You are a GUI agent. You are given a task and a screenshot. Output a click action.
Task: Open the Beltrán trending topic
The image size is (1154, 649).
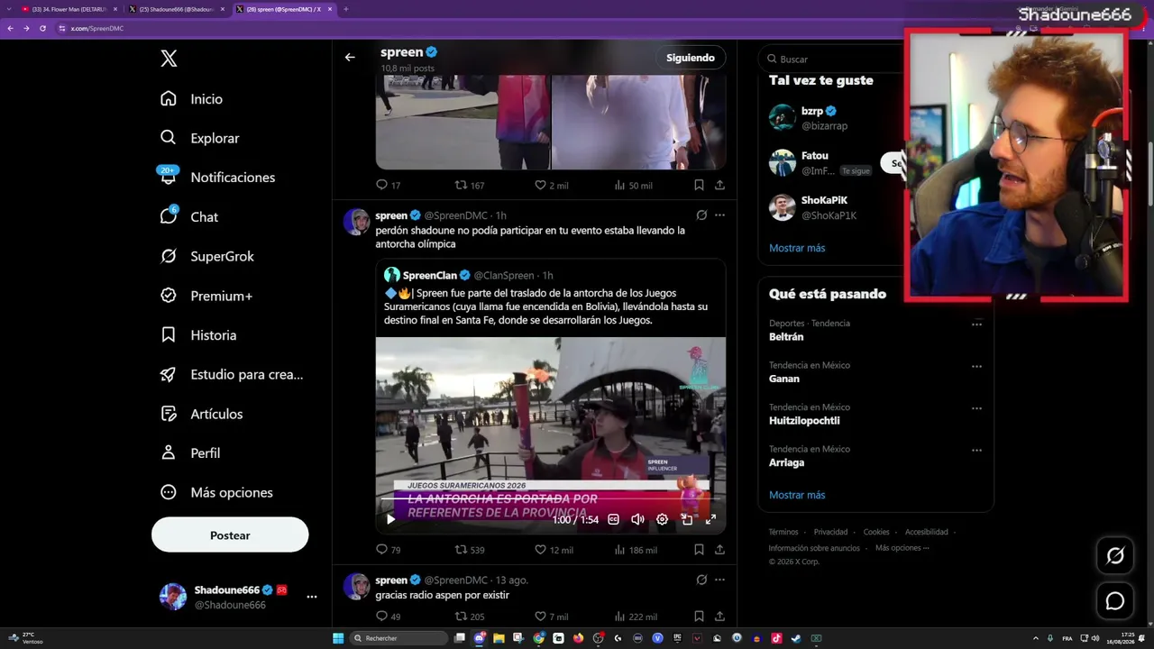(786, 337)
